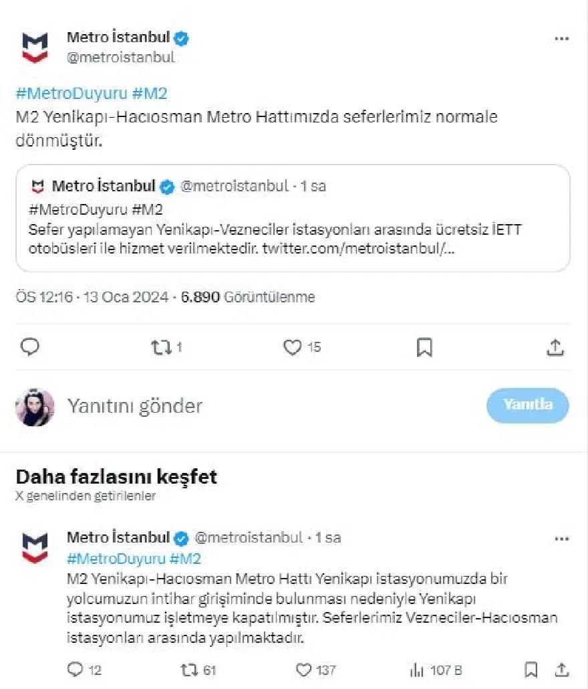
Task: Open the #MetroDuyuru hashtag in main tweet
Action: click(x=71, y=94)
